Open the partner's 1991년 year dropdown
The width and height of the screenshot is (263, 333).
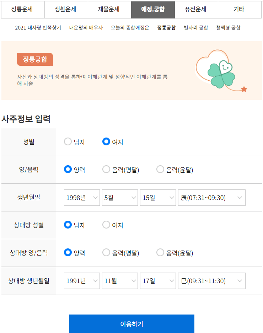pyautogui.click(x=82, y=281)
